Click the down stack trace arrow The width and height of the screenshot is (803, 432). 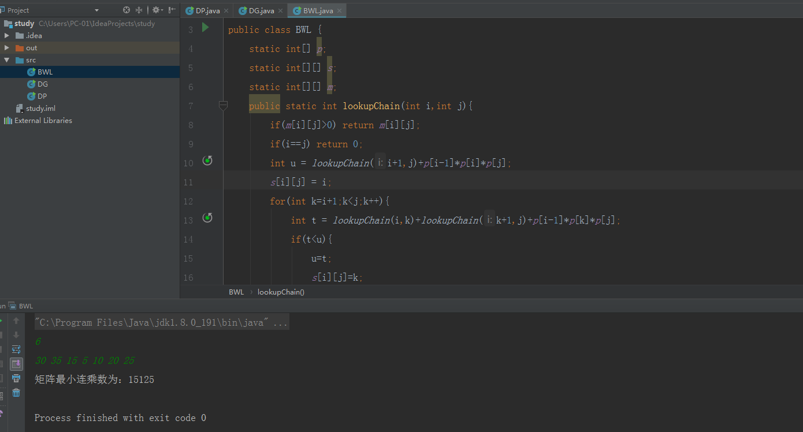pyautogui.click(x=16, y=335)
